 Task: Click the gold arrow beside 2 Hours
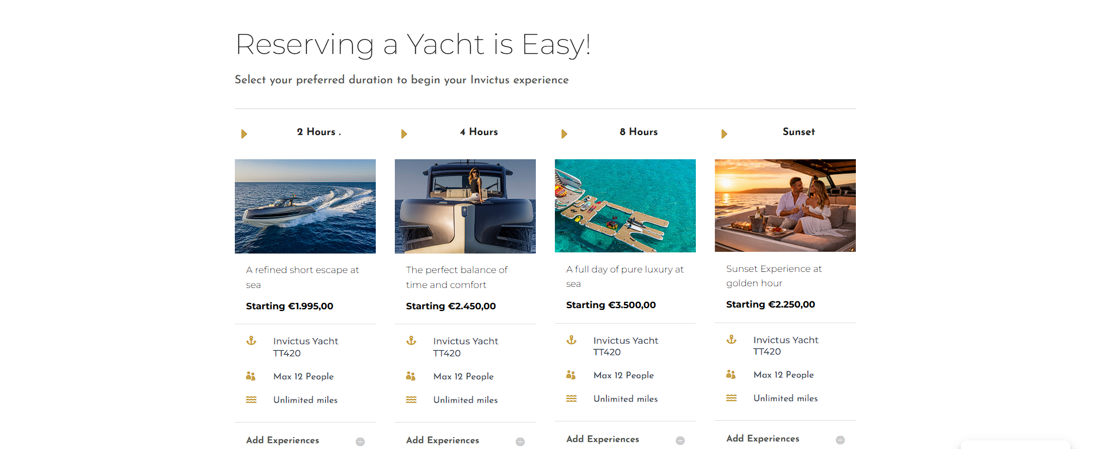tap(244, 134)
